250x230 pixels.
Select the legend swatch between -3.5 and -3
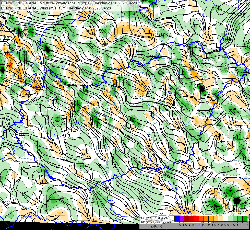point(196,218)
